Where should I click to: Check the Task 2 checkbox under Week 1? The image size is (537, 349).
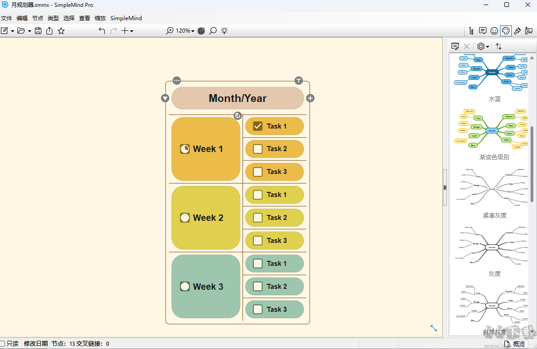point(257,149)
